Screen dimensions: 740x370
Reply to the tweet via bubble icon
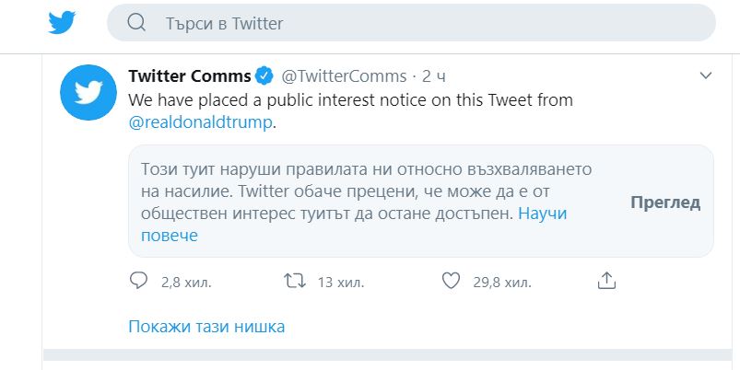click(x=138, y=281)
